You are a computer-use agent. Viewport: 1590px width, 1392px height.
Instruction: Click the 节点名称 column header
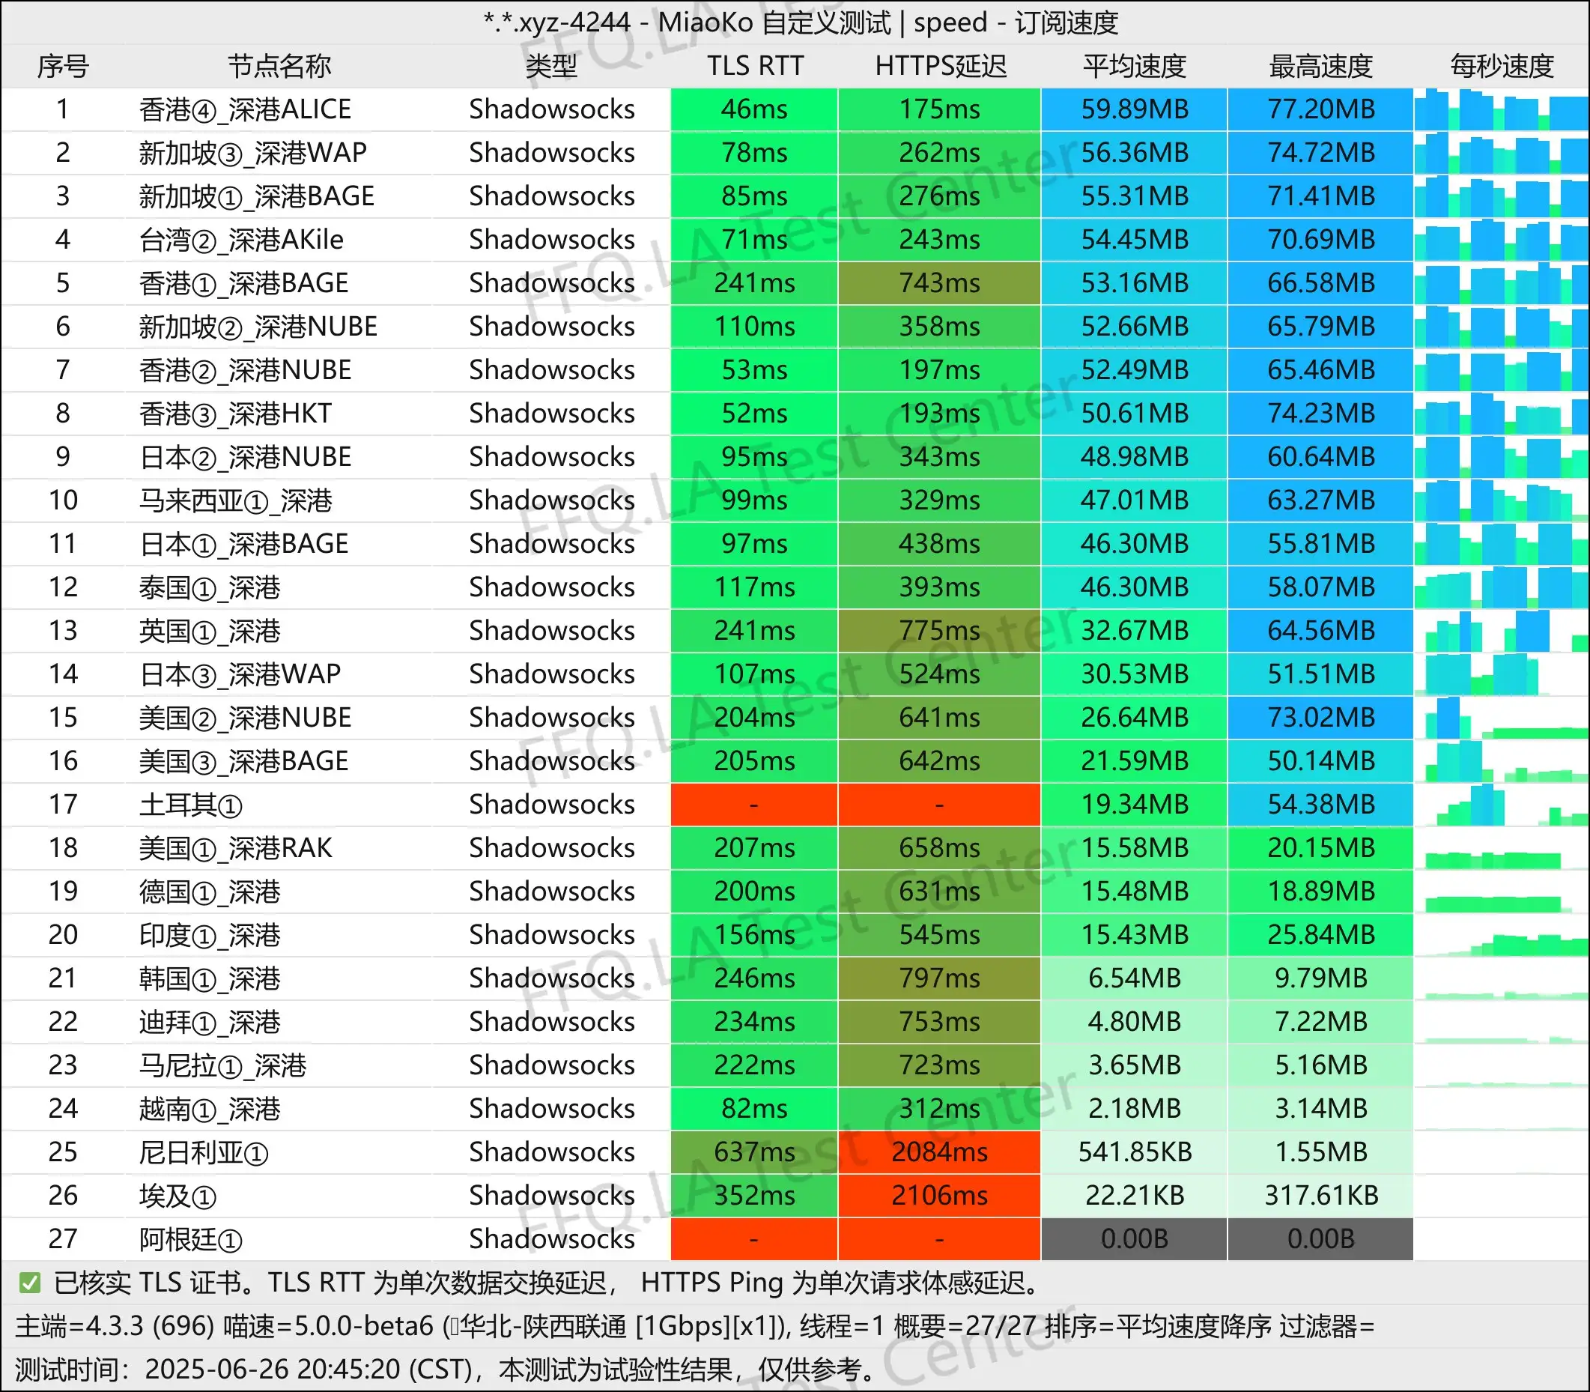tap(279, 66)
